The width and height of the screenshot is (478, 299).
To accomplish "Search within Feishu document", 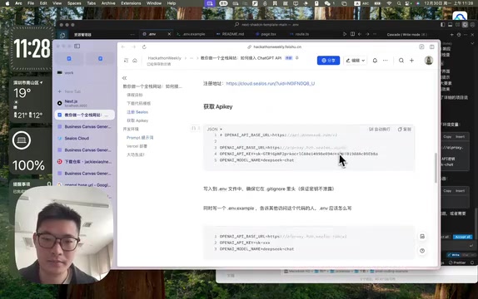I will 401,61.
